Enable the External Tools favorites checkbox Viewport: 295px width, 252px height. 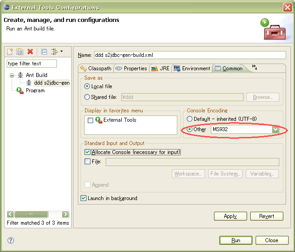[90, 120]
